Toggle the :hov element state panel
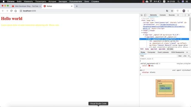The width and height of the screenshot is (191, 107). [x=180, y=56]
